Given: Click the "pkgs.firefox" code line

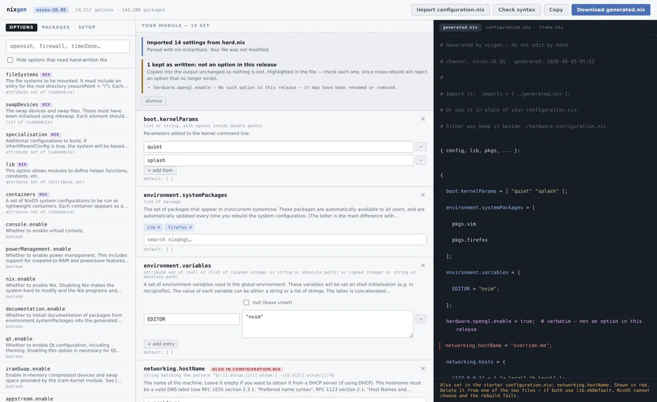Looking at the screenshot, I should point(470,240).
